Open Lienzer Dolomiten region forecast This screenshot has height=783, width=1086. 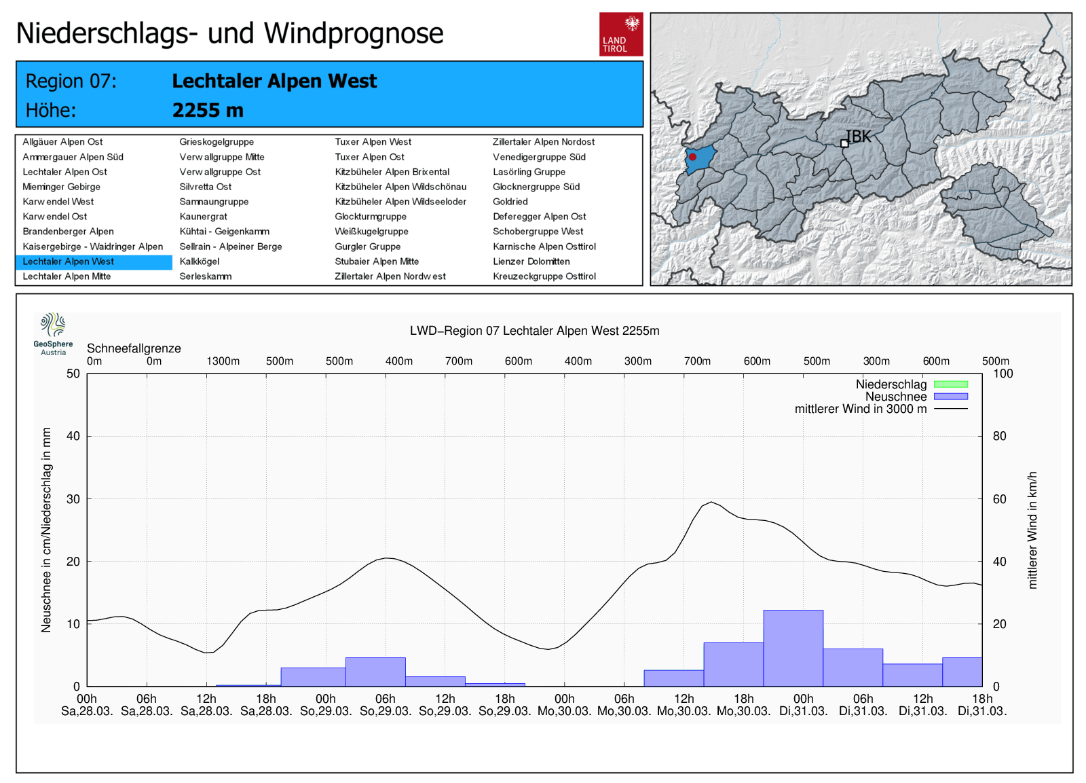[x=531, y=261]
